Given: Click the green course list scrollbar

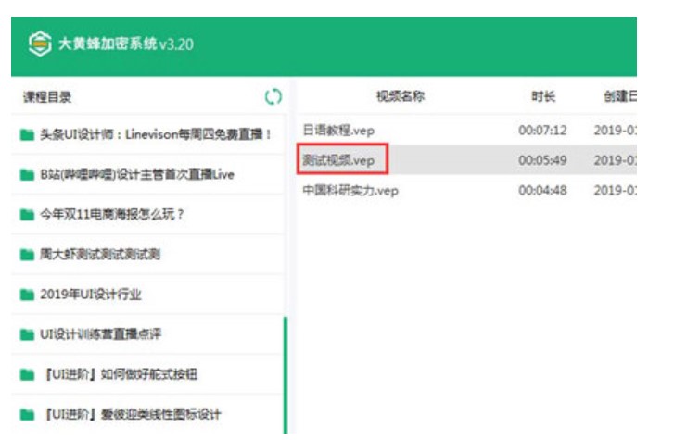Looking at the screenshot, I should (x=286, y=375).
